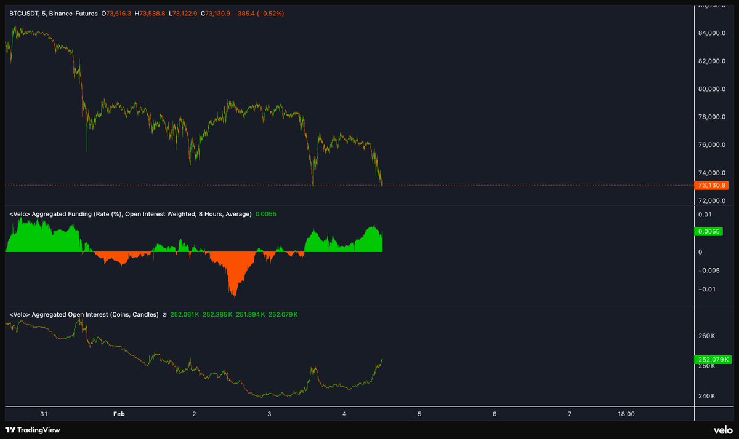
Task: Click the date 7 on time axis
Action: coord(570,414)
